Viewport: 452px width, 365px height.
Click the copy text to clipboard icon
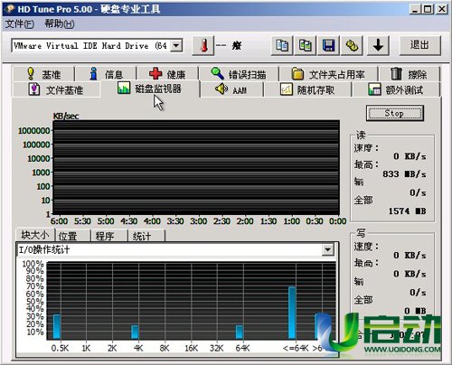point(282,45)
